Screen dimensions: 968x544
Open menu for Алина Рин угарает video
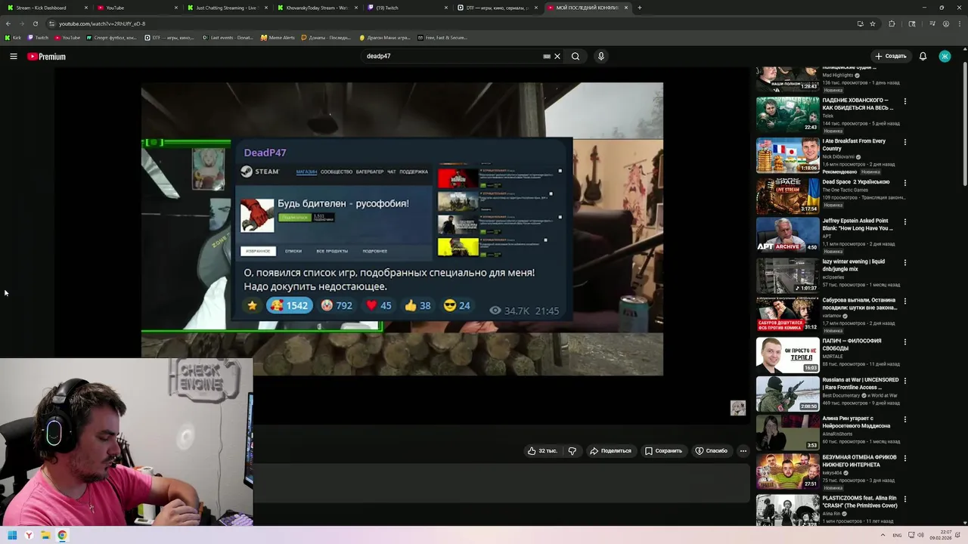(x=904, y=419)
